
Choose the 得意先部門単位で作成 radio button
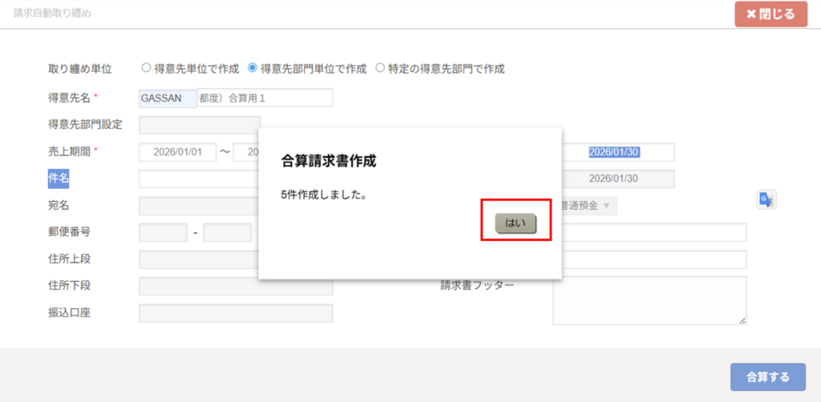(253, 69)
